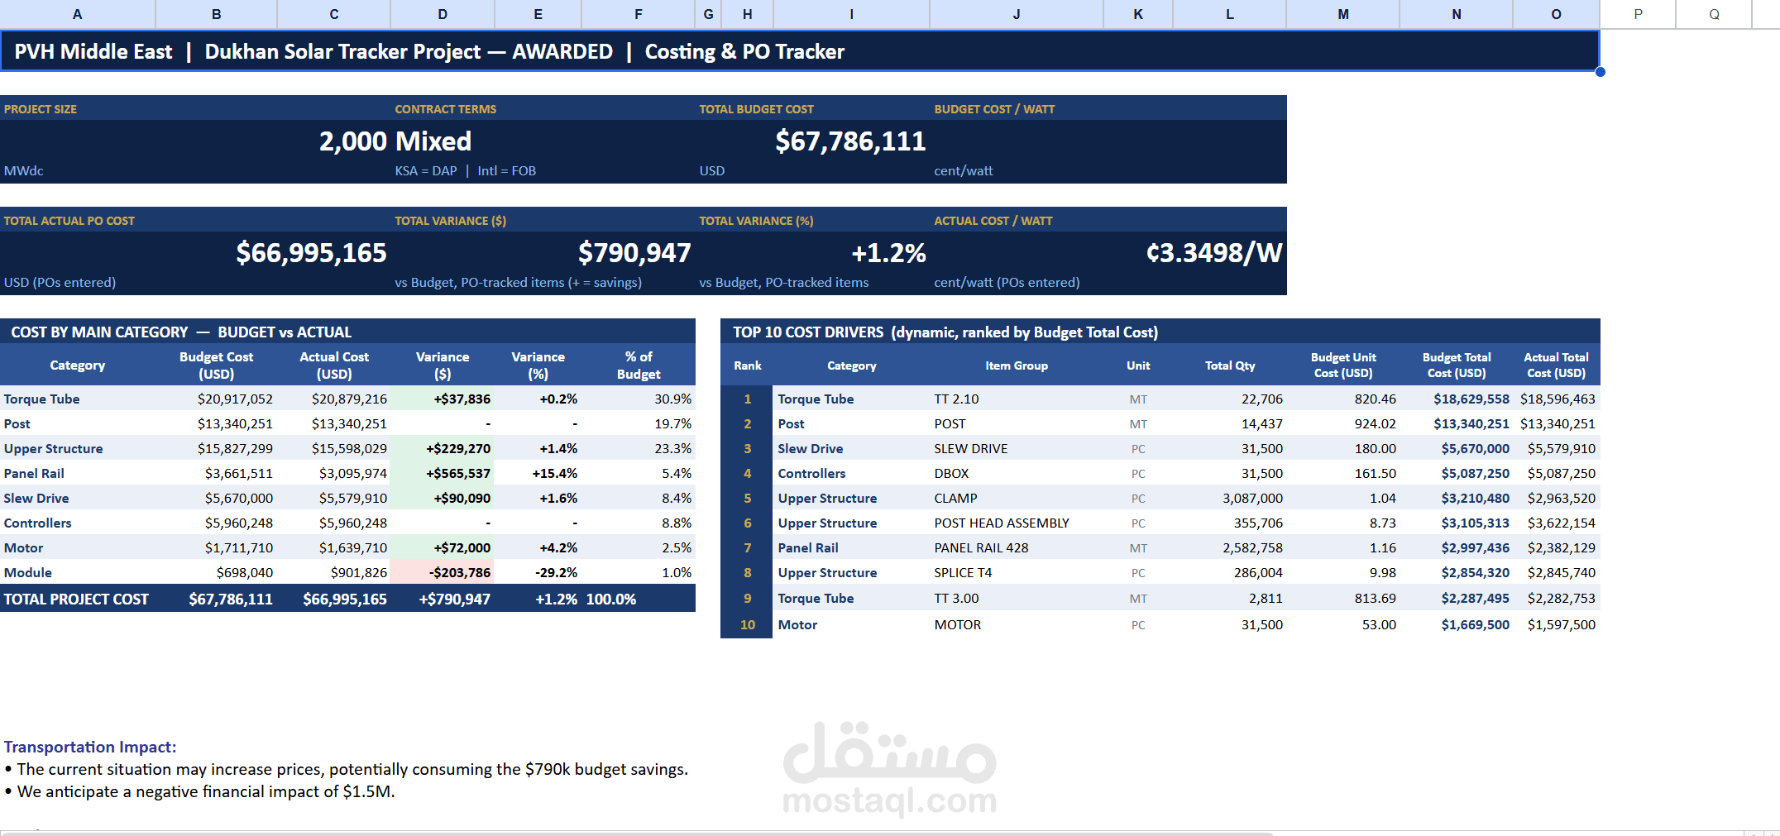Click the actual cost per watt ¢3.3498/W
Viewport: 1780px width, 836px height.
point(1214,253)
